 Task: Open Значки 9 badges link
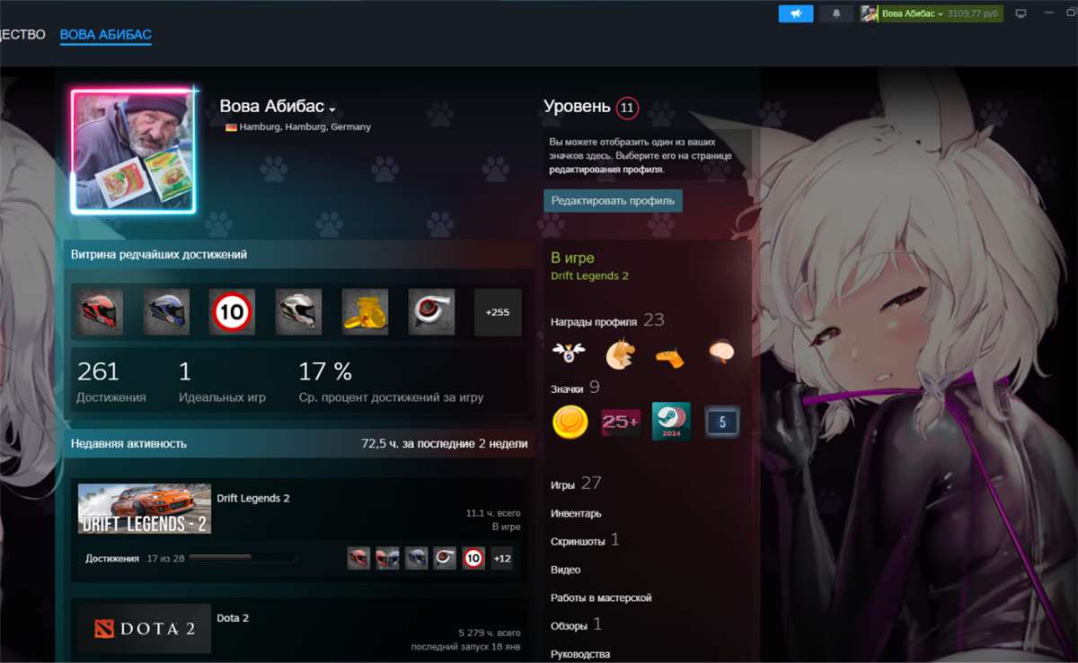coord(575,388)
